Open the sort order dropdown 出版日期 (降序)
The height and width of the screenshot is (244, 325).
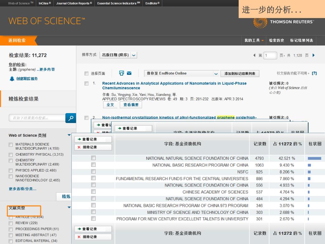pos(118,55)
